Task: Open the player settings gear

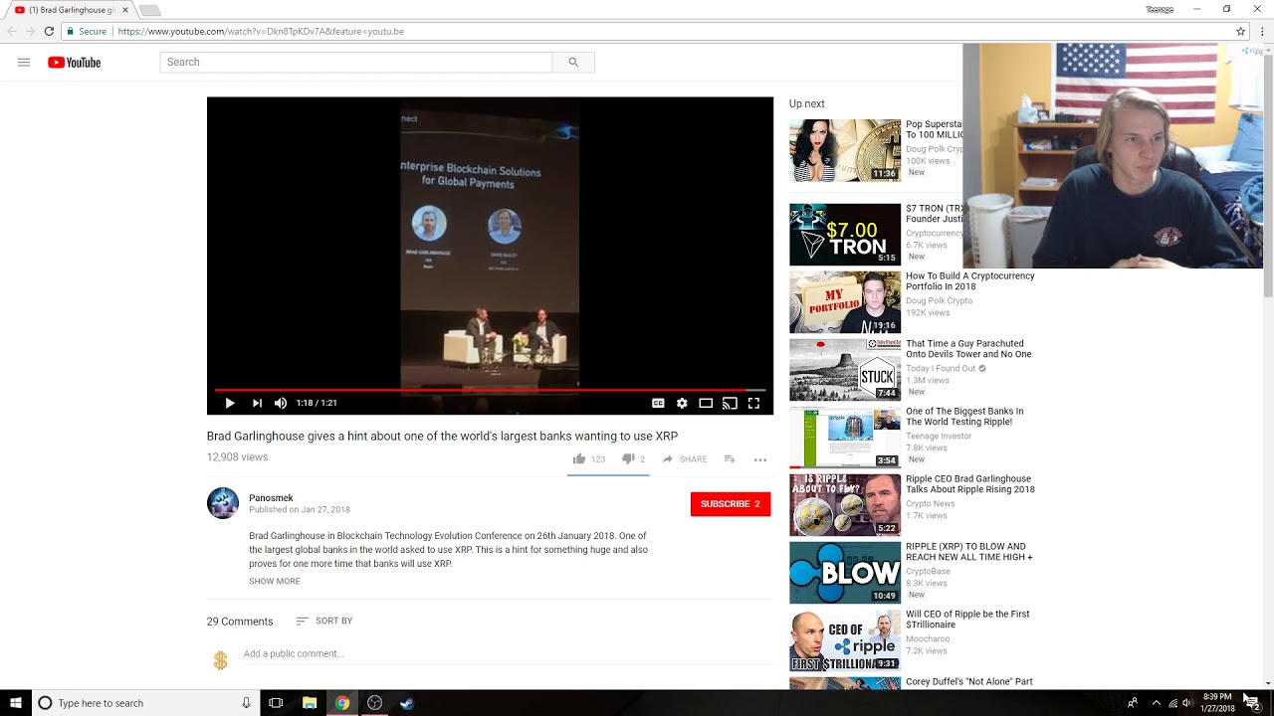Action: (682, 403)
